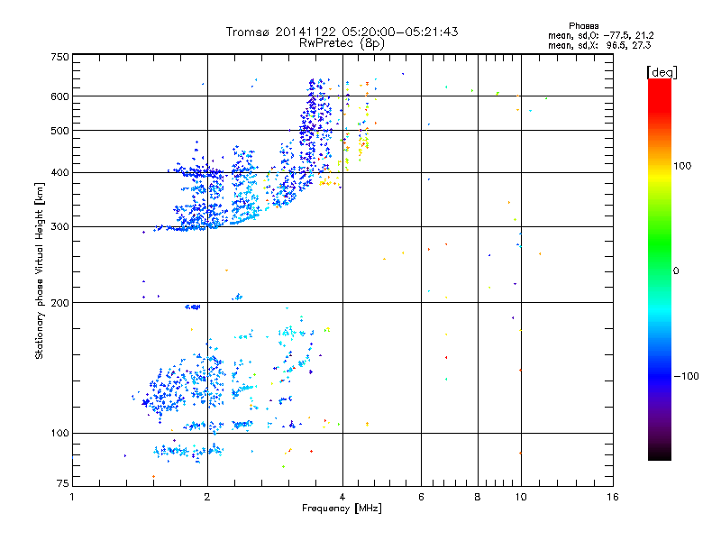Click the y-axis label '400'
The width and height of the screenshot is (721, 541).
[x=59, y=173]
